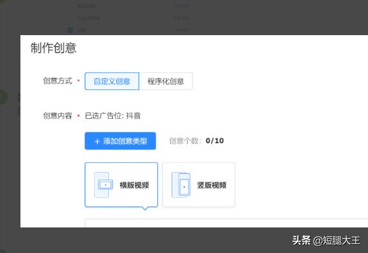Toggle the blue checkbox in background list

[70, 30]
